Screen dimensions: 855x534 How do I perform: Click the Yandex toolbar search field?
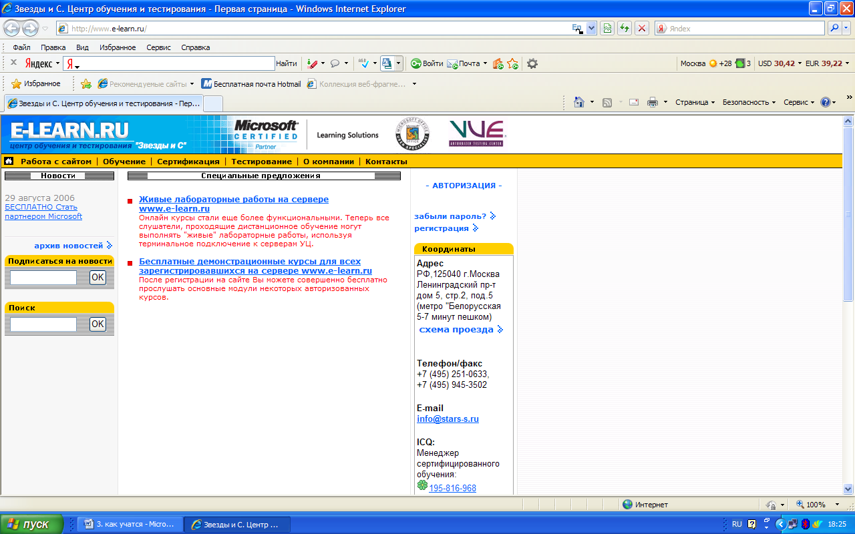click(169, 63)
